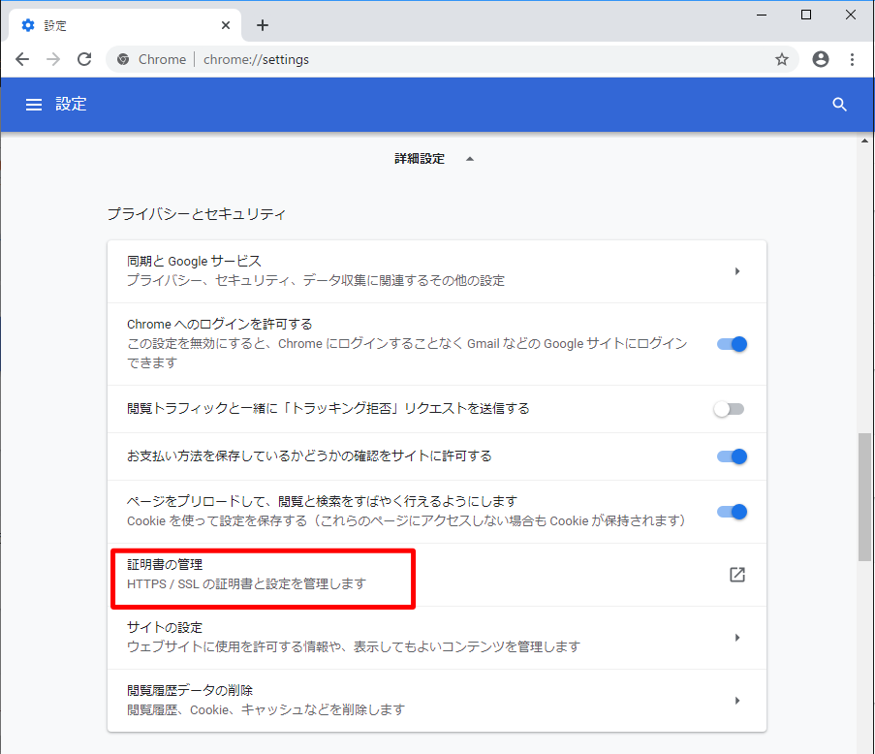Click text 閲覧履歴、Cookie、キャッシュなどを削除します
The height and width of the screenshot is (754, 875).
coord(266,710)
